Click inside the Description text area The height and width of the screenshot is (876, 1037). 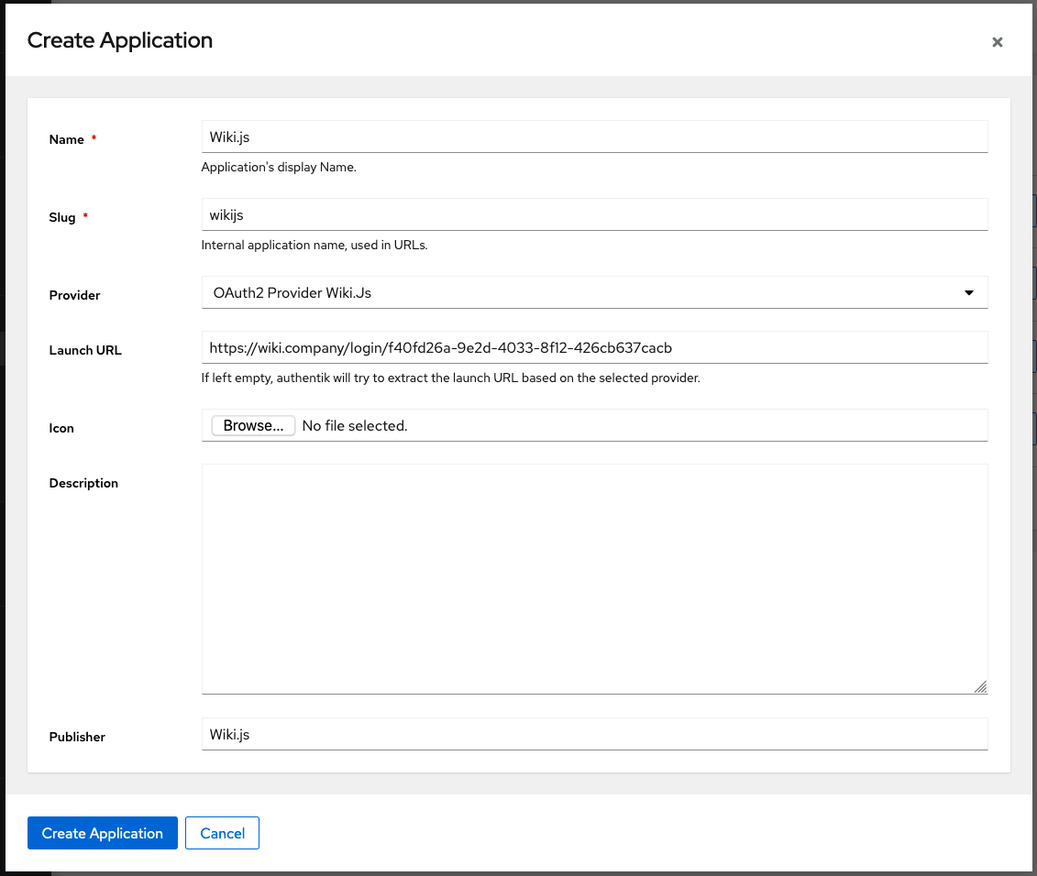(594, 578)
